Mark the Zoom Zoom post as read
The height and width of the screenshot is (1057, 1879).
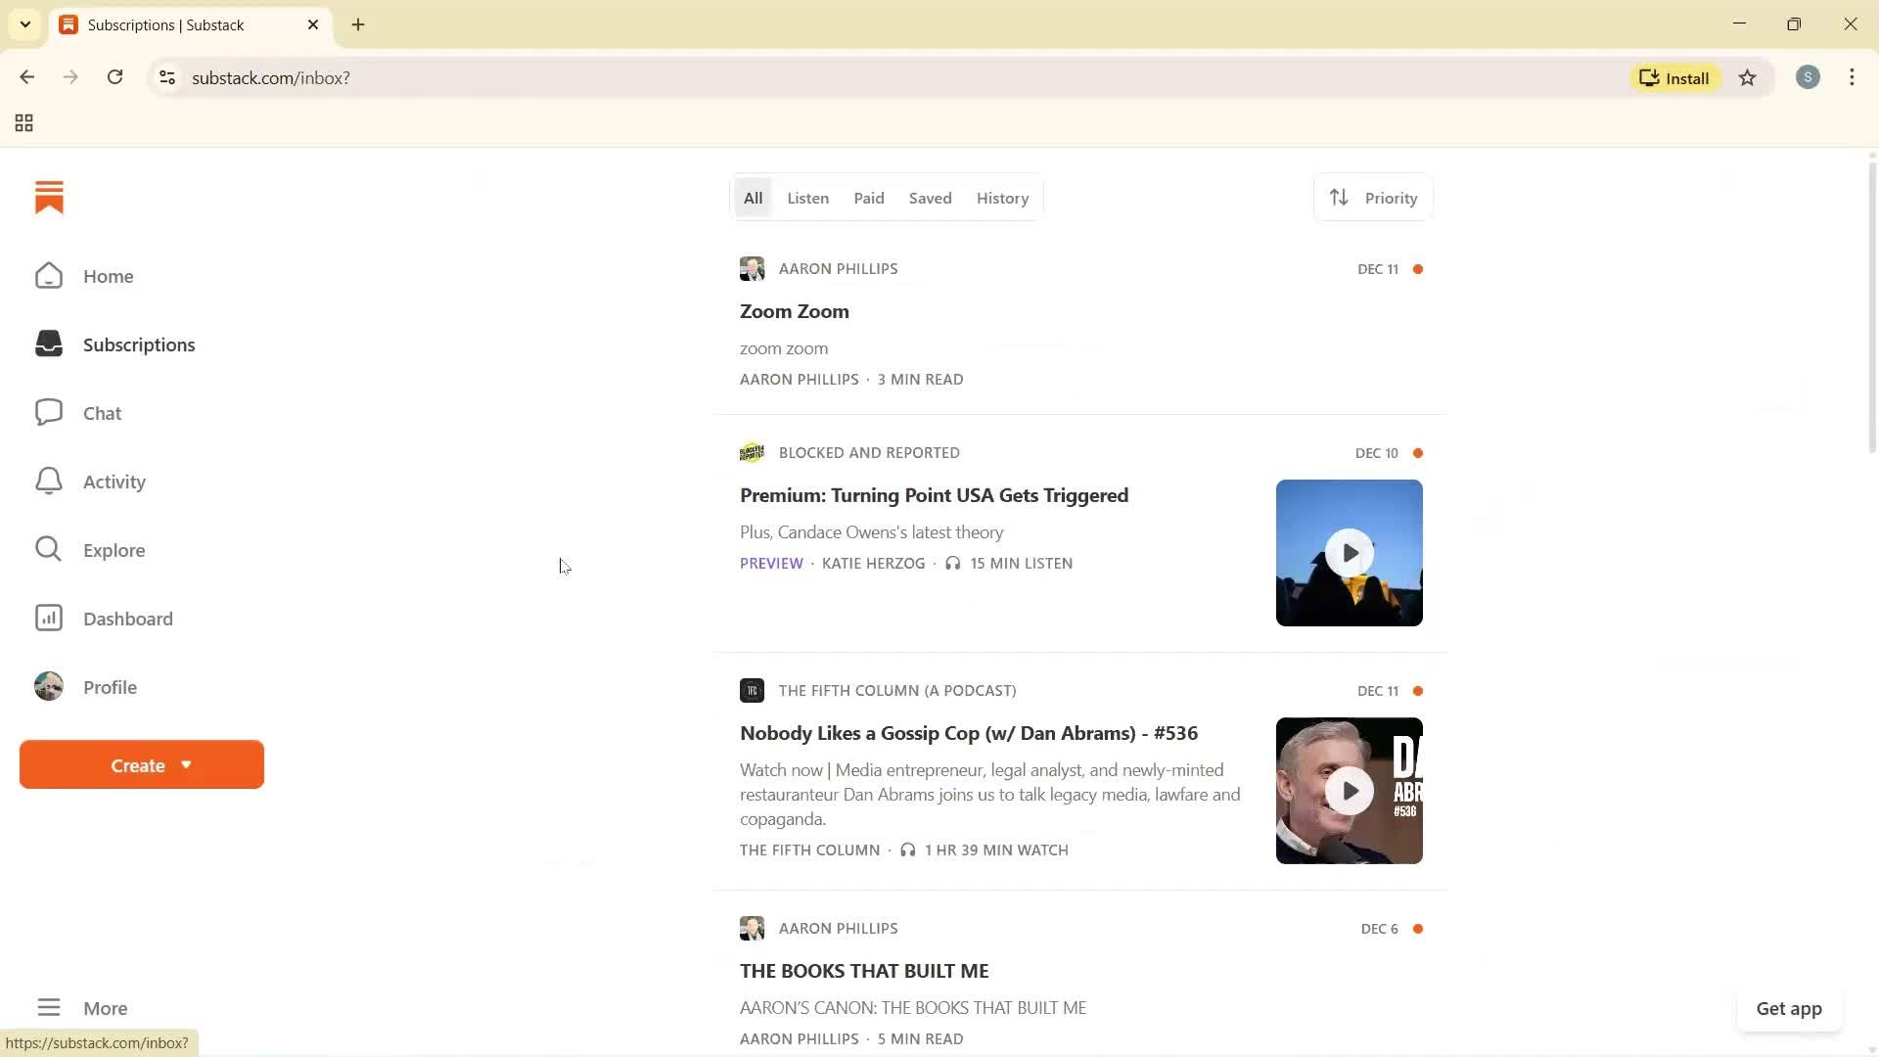point(1419,268)
